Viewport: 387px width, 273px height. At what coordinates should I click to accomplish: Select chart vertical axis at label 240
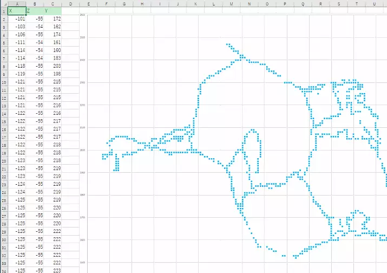click(x=82, y=60)
